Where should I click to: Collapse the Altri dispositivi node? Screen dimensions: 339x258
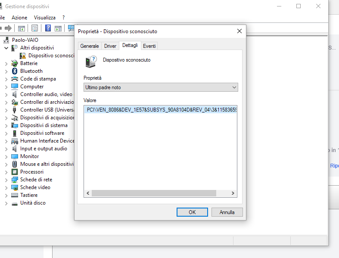pos(6,48)
